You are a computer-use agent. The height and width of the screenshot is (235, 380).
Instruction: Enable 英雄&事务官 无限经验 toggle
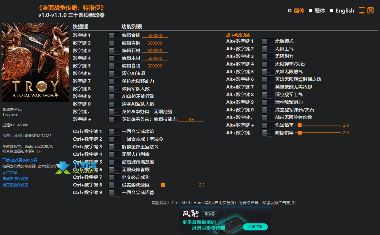(x=114, y=112)
